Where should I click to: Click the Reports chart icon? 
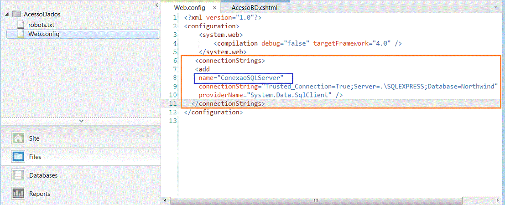coord(18,194)
